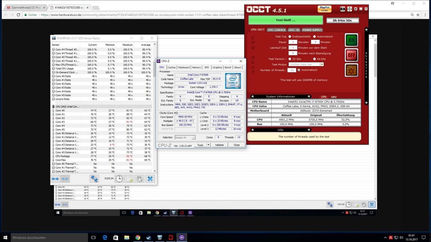Click the HWiNFO clock reset timer icon
The height and width of the screenshot is (242, 431).
pos(119,179)
